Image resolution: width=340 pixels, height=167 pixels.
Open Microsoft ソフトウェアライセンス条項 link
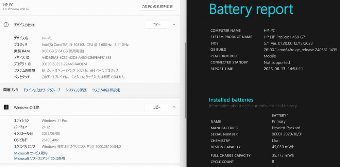click(x=39, y=158)
